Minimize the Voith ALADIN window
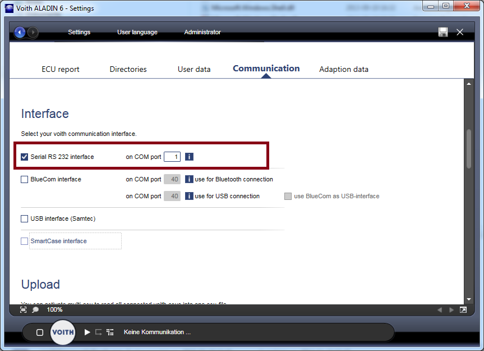The height and width of the screenshot is (351, 484). click(x=431, y=6)
